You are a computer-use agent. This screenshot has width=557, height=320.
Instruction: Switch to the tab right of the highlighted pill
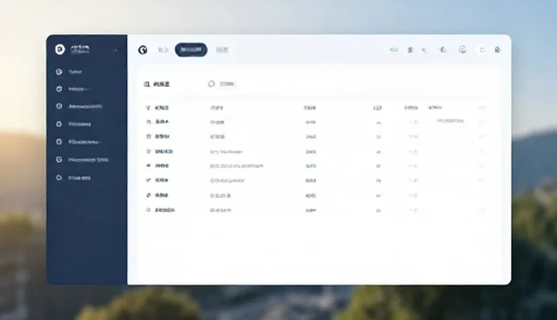223,50
